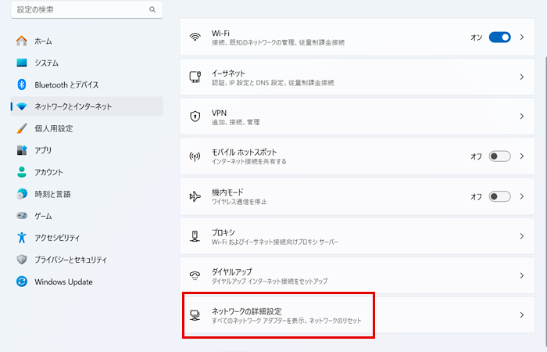Click the 設定の検索 search field
Viewport: 547px width, 352px height.
tap(87, 9)
